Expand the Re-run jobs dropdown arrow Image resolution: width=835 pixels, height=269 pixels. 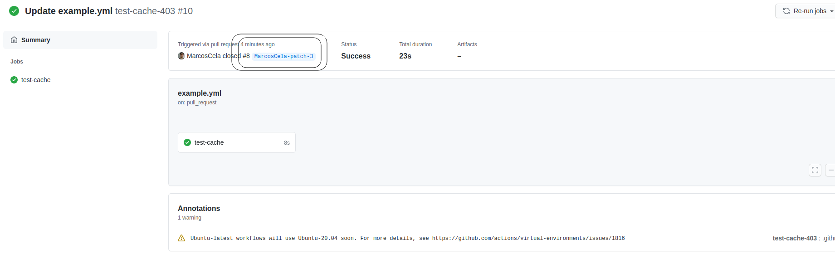click(831, 11)
